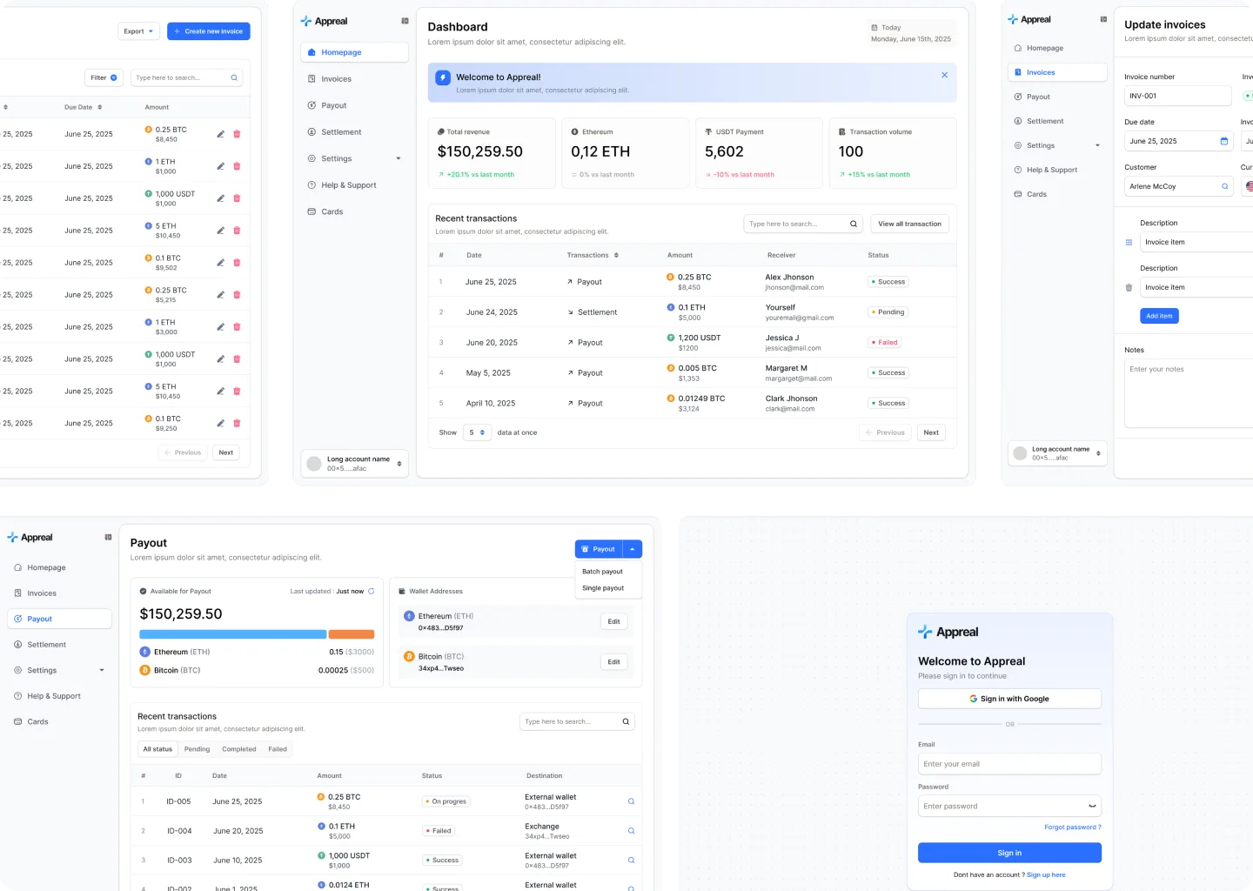This screenshot has height=891, width=1253.
Task: Toggle the Payout button dropdown arrow
Action: [633, 549]
